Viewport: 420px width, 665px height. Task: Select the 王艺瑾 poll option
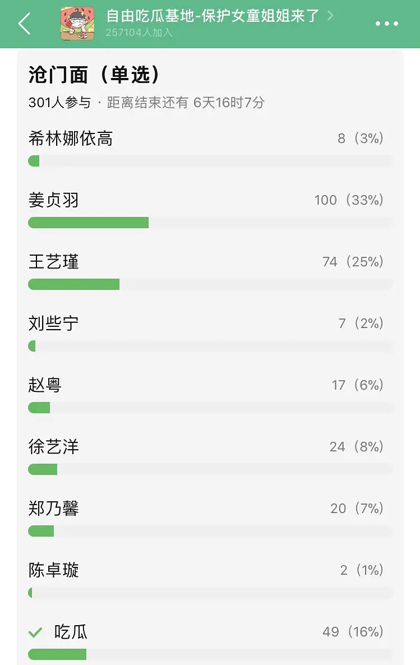(210, 273)
